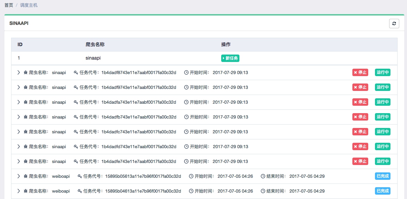This screenshot has width=407, height=199.
Task: Click the key icon in weiboapi row 15895b04613a11e7b96f0017fa00c32d
Action: (80, 191)
